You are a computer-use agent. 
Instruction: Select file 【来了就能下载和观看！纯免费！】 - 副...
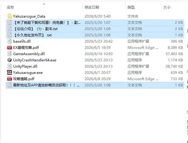pyautogui.click(x=47, y=22)
